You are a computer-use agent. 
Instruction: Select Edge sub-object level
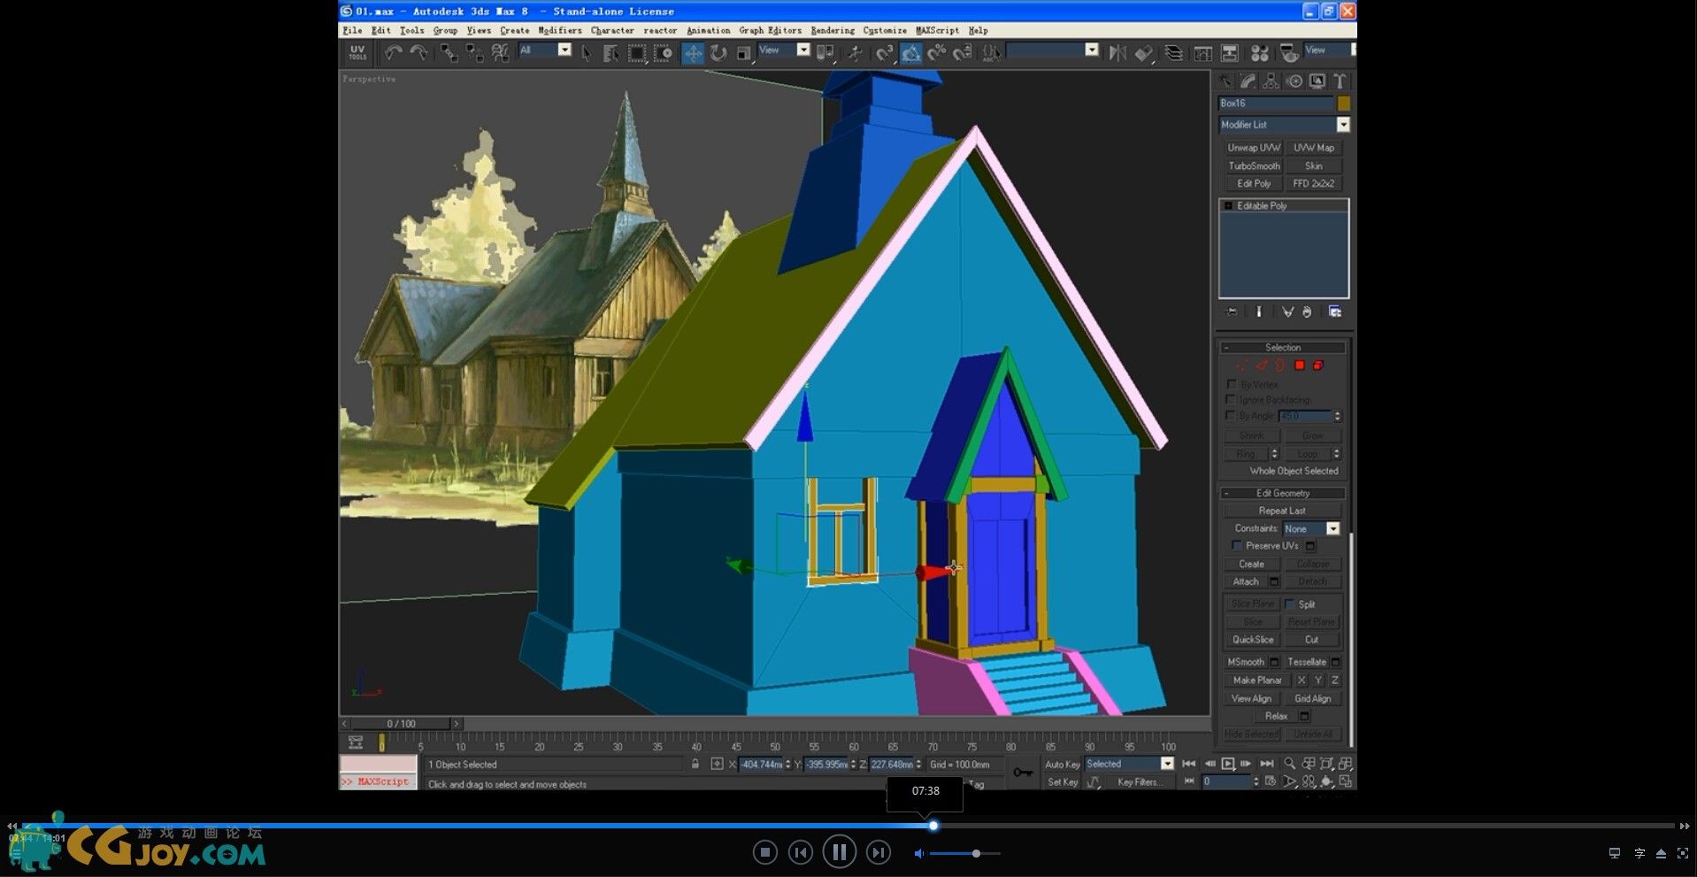pyautogui.click(x=1261, y=365)
